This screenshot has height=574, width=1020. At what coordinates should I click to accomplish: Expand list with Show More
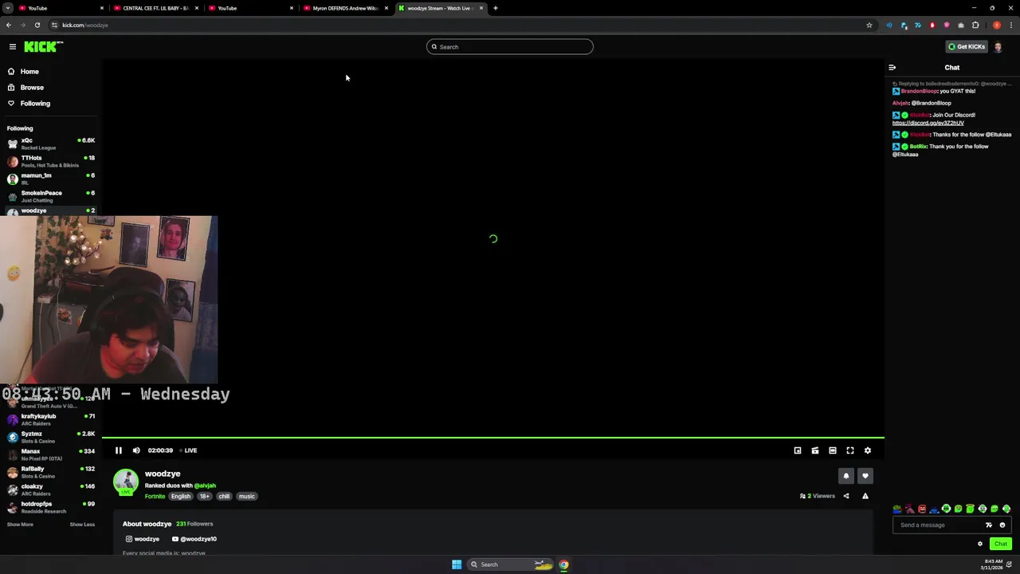click(x=20, y=525)
